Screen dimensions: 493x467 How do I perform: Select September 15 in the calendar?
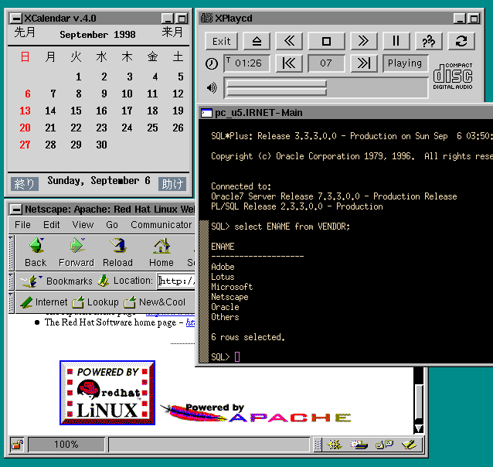(x=76, y=111)
